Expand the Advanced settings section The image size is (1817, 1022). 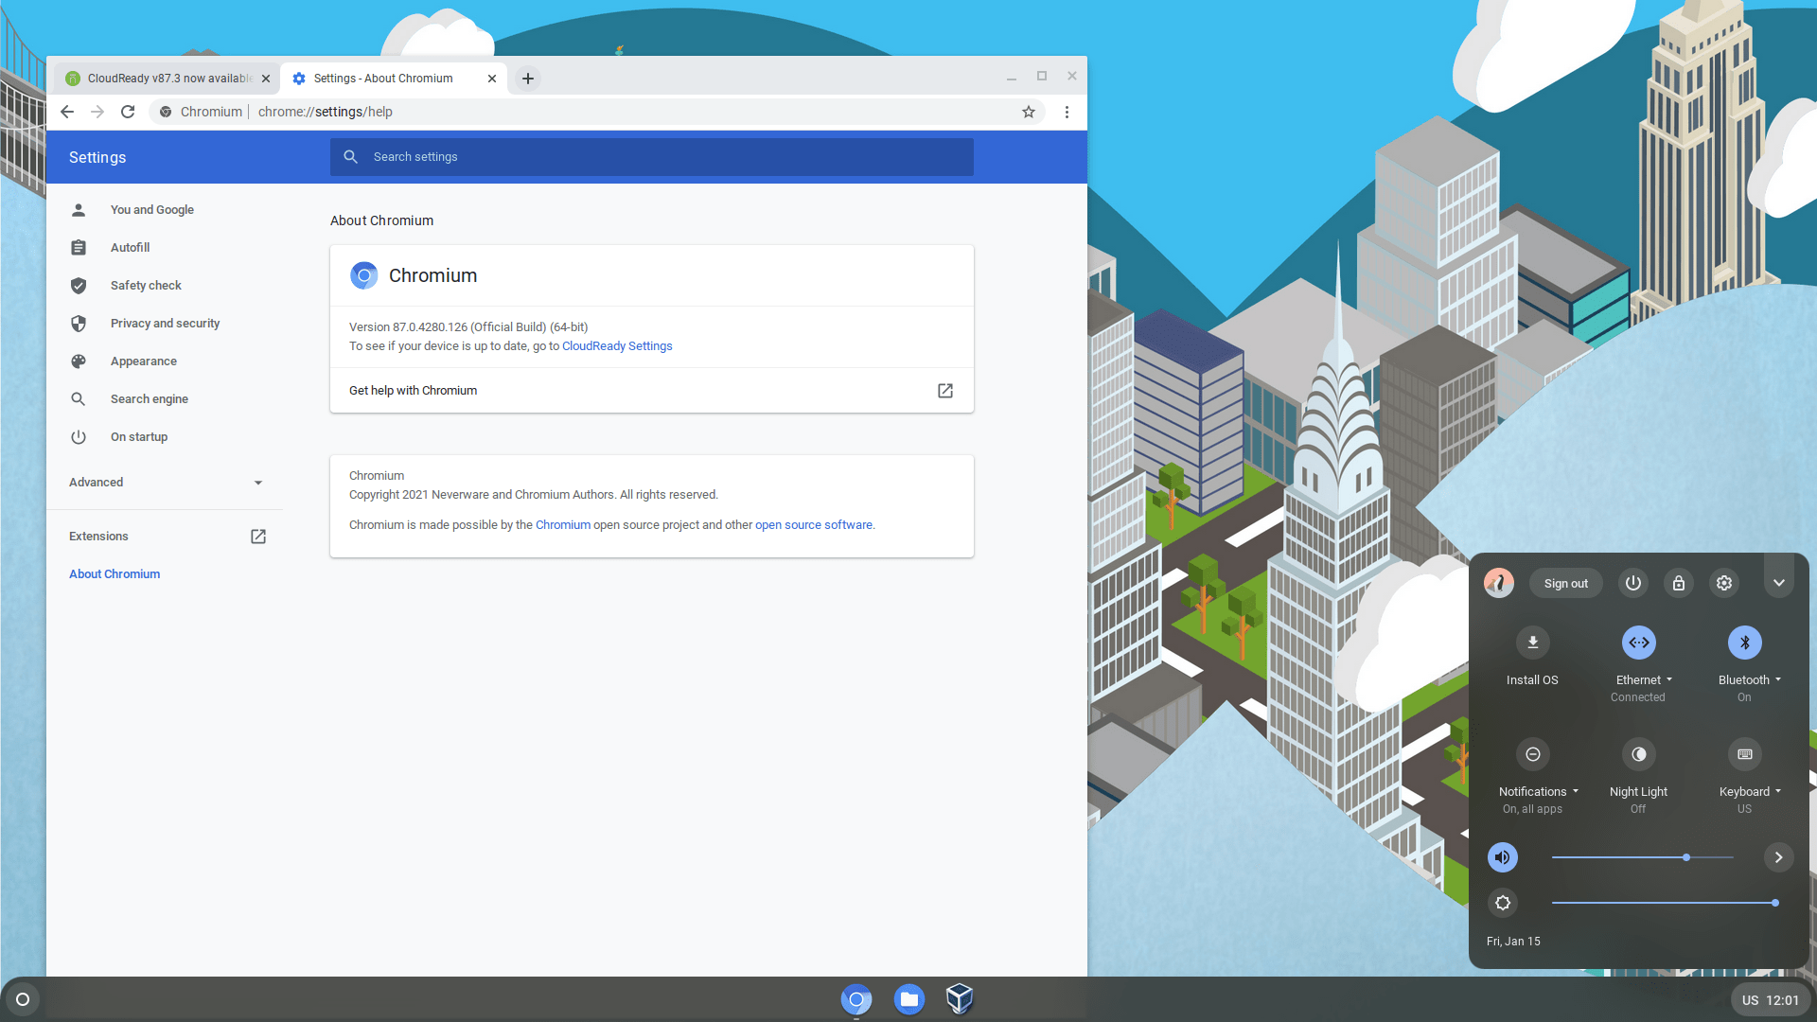click(x=166, y=483)
